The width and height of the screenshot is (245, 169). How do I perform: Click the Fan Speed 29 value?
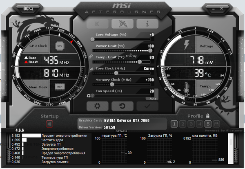(x=152, y=91)
